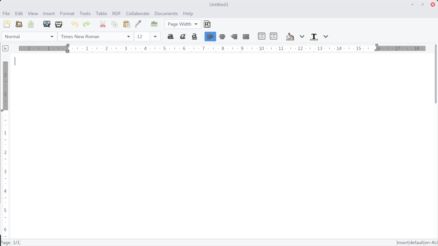Open the Tools menu
Screen dimensions: 438x246
coord(85,13)
